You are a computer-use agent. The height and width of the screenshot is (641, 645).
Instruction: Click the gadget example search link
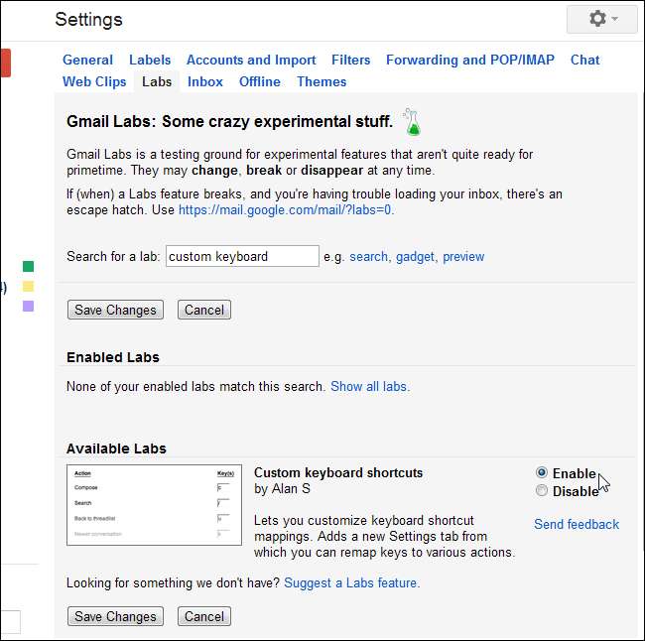415,256
